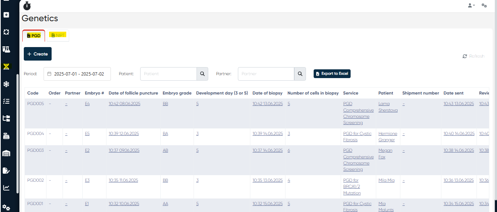Click the DNA genetics sidebar icon
Image resolution: width=497 pixels, height=212 pixels.
tap(6, 66)
